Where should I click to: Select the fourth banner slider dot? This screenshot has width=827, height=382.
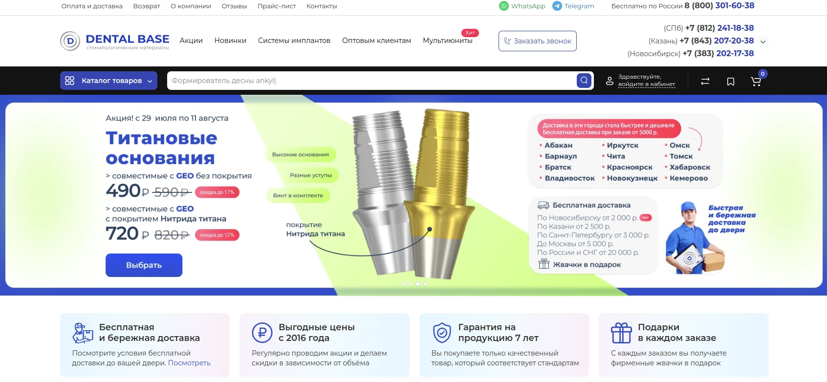[x=425, y=283]
